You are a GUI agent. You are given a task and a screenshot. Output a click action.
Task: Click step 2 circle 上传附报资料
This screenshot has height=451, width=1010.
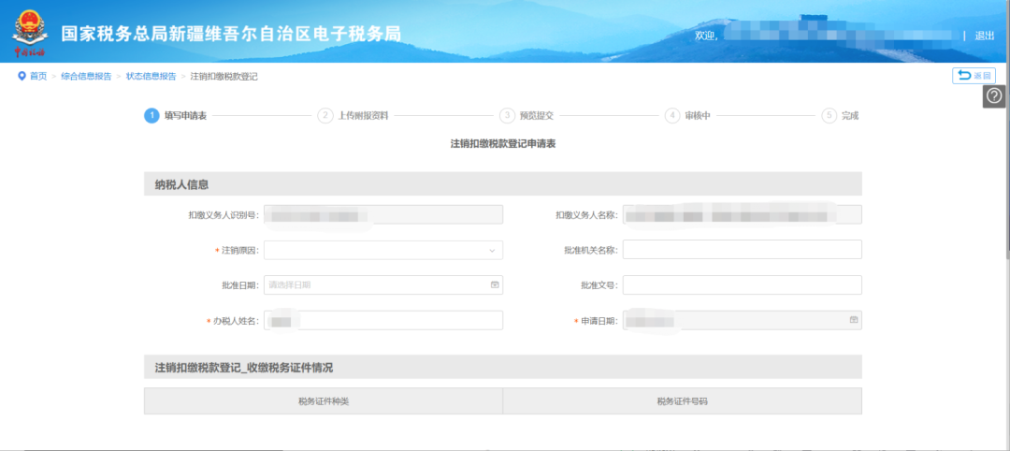coord(325,116)
